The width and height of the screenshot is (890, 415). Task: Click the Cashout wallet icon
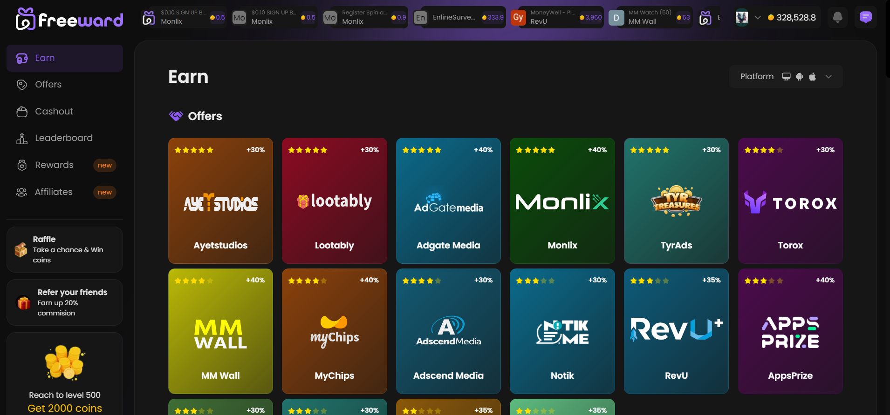22,112
